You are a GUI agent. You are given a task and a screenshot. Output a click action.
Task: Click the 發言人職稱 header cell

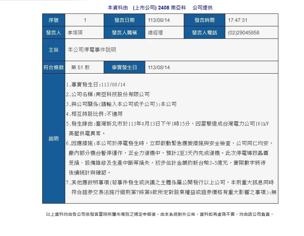pos(124,32)
